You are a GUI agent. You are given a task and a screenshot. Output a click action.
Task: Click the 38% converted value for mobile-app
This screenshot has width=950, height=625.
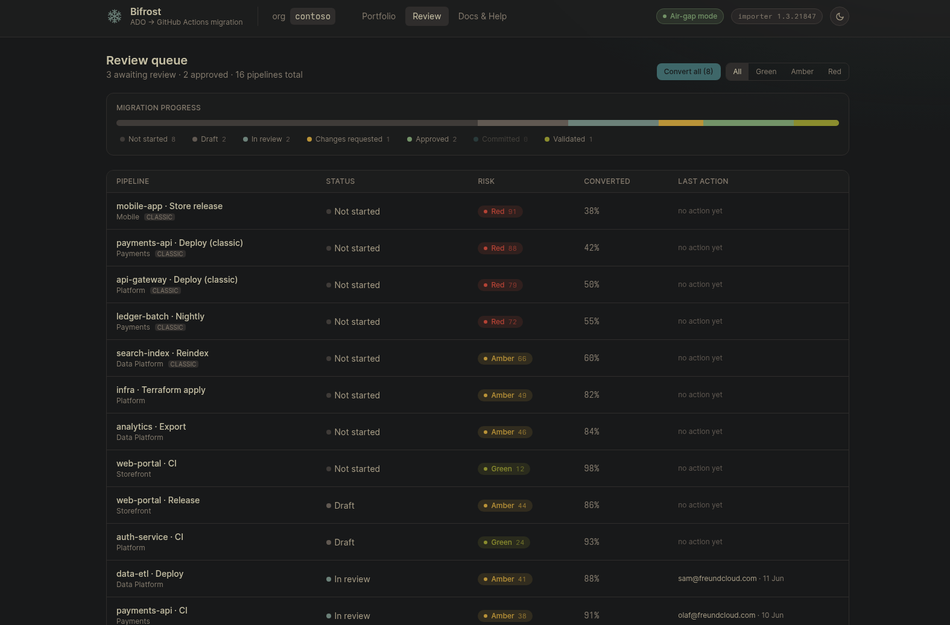[592, 211]
